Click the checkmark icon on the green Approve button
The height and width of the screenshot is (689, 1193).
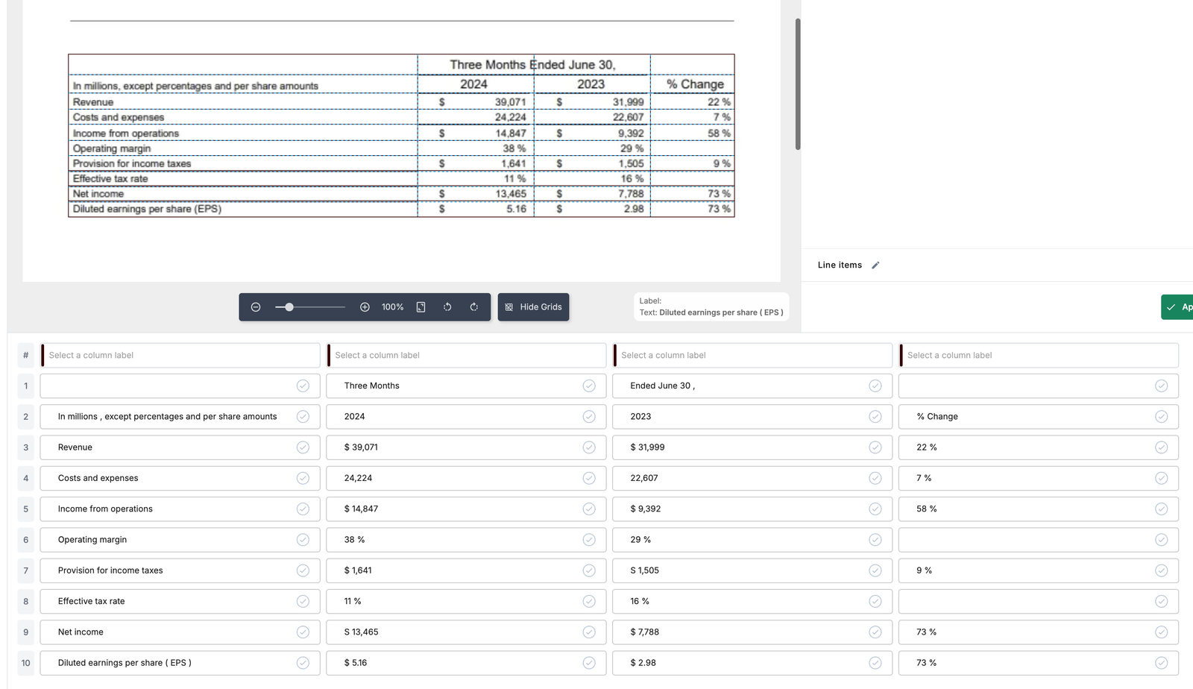(x=1172, y=306)
